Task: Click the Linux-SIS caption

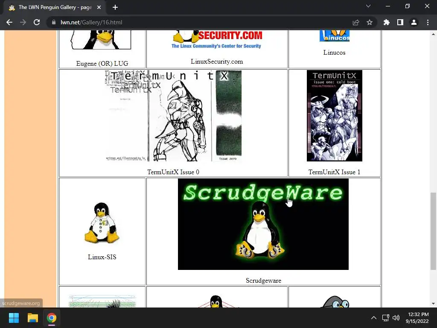Action: tap(102, 257)
